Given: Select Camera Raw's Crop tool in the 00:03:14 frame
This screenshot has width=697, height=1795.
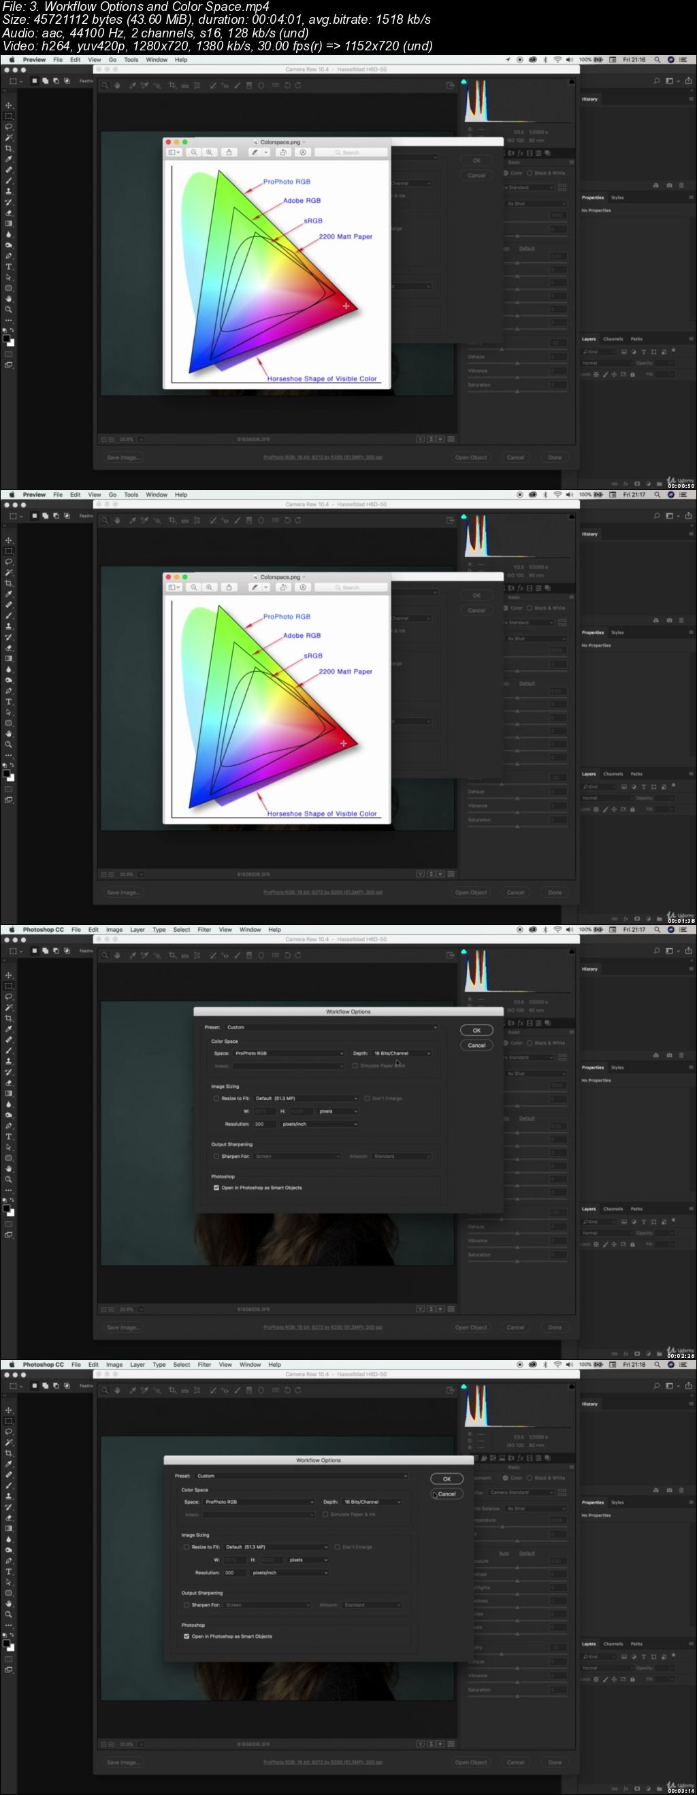Looking at the screenshot, I should [172, 1390].
